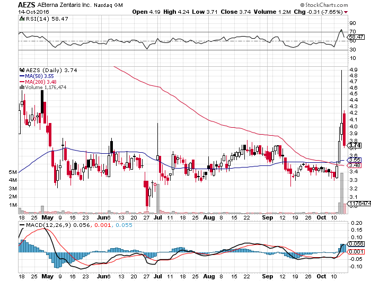The height and width of the screenshot is (281, 371).
Task: Click the Oct label under price panel
Action: click(x=322, y=217)
